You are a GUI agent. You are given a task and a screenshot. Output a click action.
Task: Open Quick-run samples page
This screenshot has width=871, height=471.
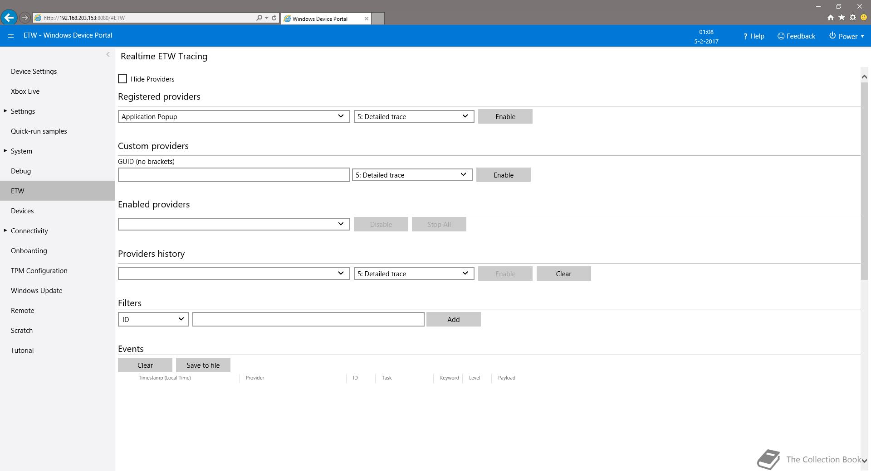pos(58,131)
